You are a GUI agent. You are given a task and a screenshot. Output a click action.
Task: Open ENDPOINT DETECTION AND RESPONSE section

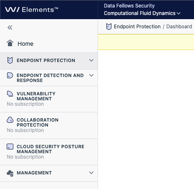click(50, 78)
